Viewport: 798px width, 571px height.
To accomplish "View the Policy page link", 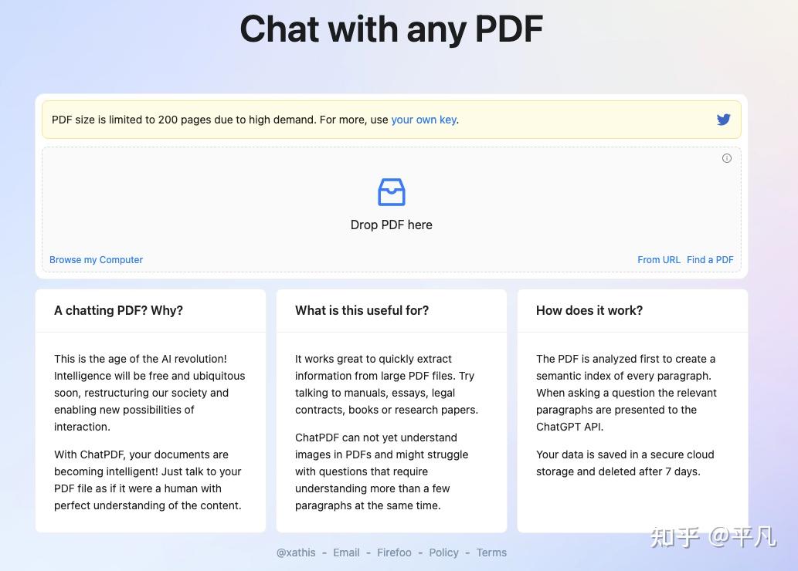I will pyautogui.click(x=443, y=552).
